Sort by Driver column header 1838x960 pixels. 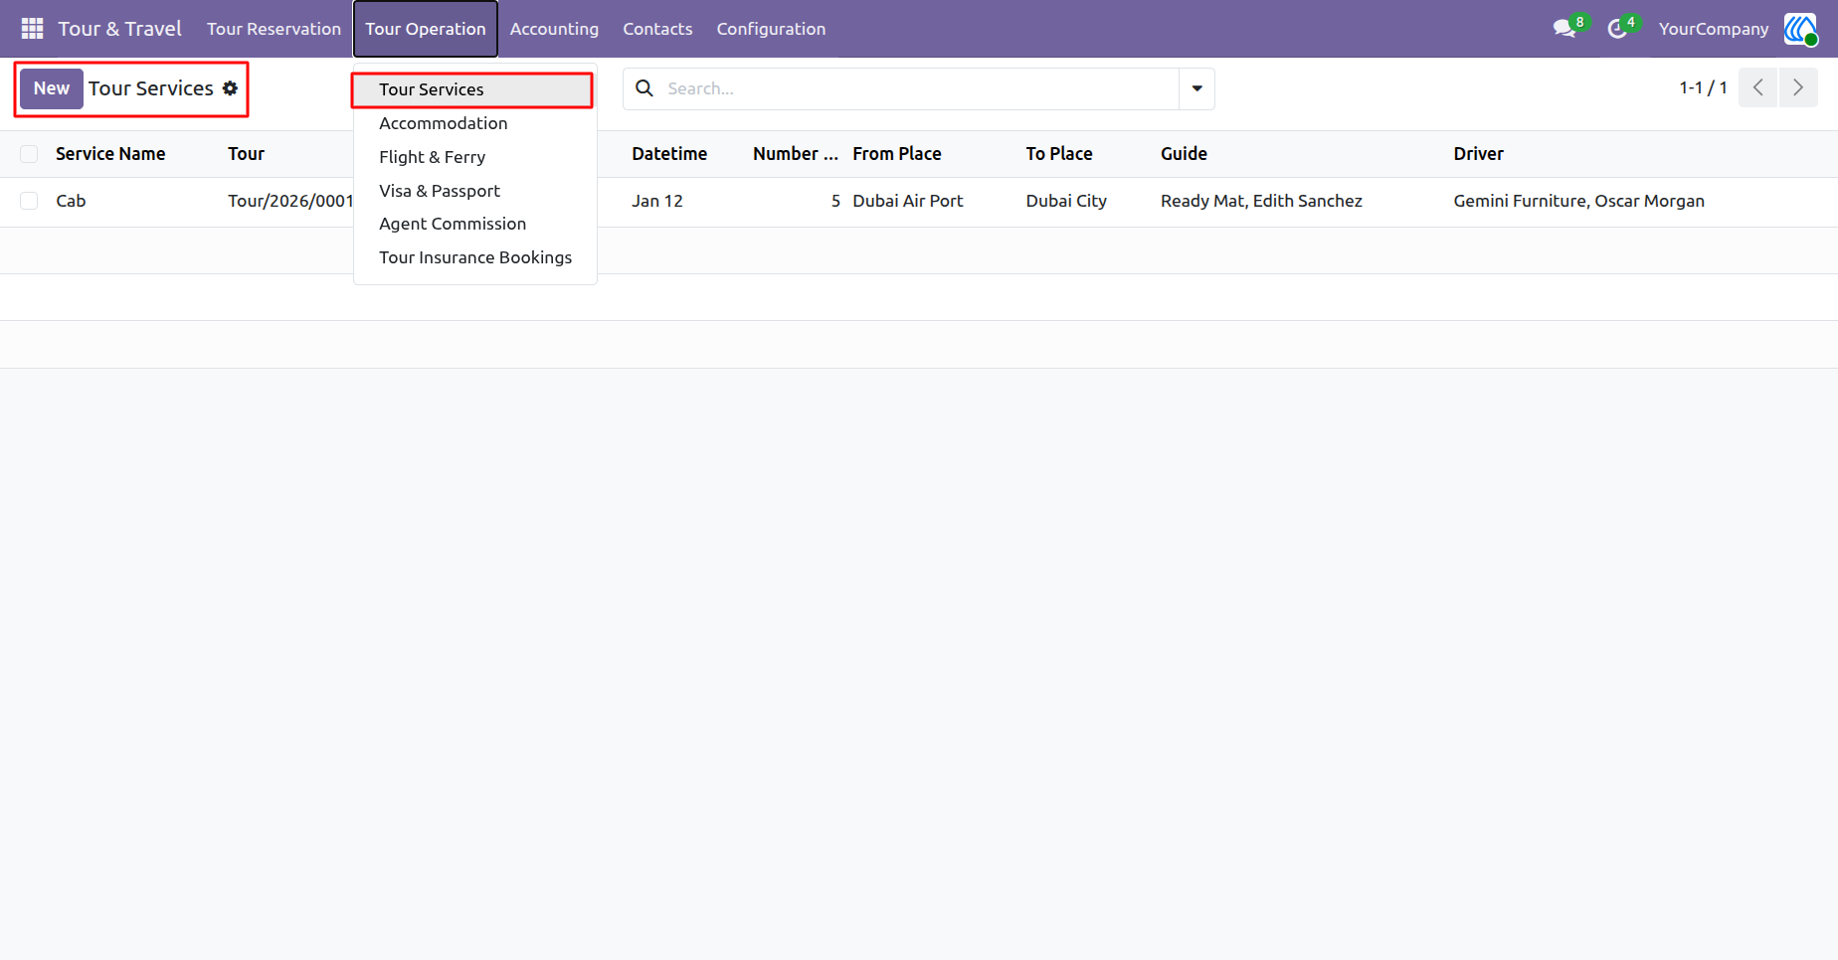tap(1478, 154)
